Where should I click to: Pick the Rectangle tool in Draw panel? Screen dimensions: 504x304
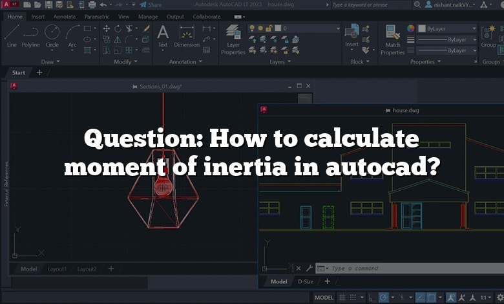(x=87, y=28)
